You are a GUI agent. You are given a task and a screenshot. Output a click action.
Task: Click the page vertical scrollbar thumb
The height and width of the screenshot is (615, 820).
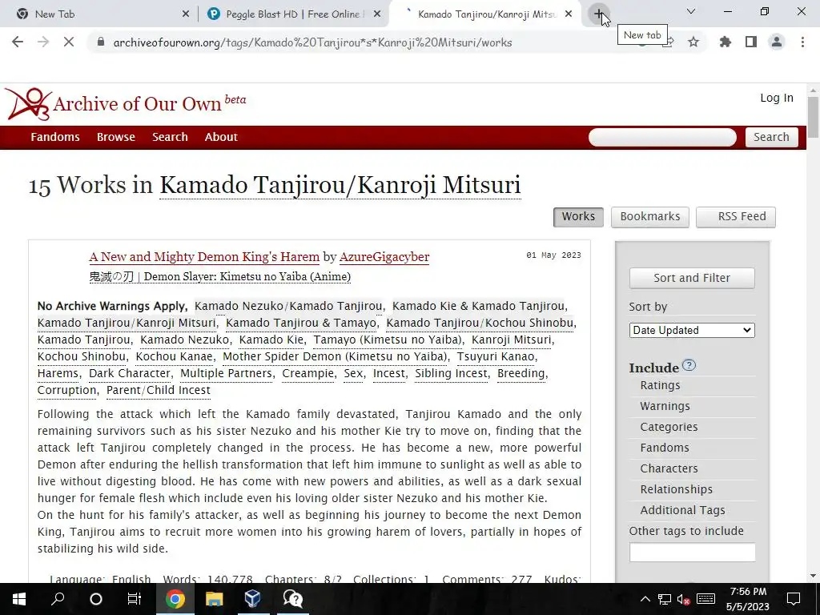point(814,118)
